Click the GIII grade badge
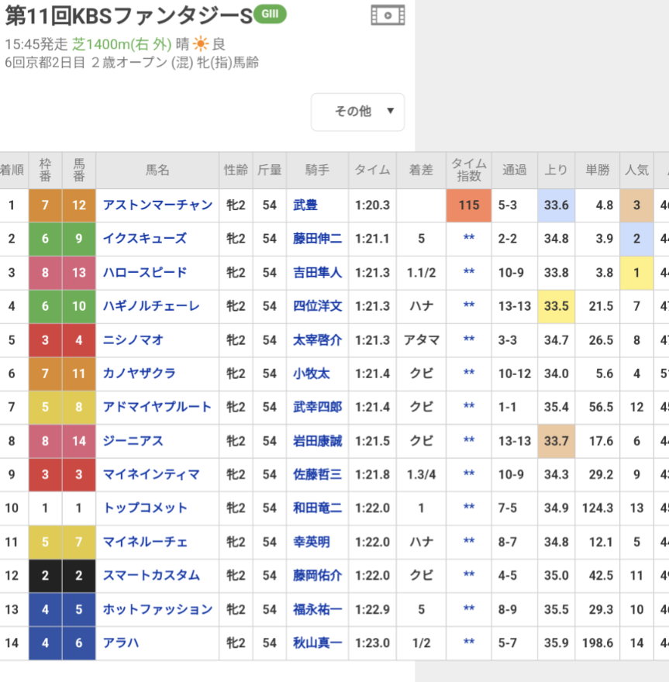Screen dimensions: 669x682 [270, 14]
